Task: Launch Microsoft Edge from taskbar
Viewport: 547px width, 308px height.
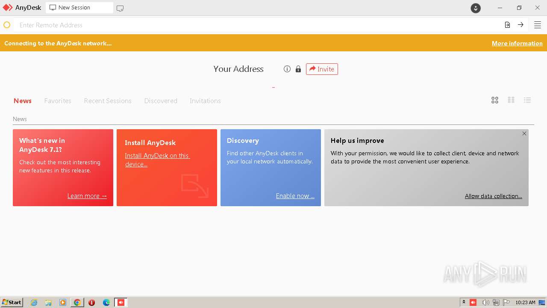Action: pos(106,302)
